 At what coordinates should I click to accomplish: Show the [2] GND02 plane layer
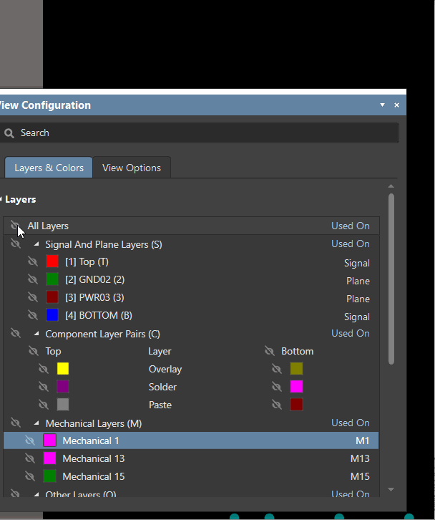tap(32, 279)
